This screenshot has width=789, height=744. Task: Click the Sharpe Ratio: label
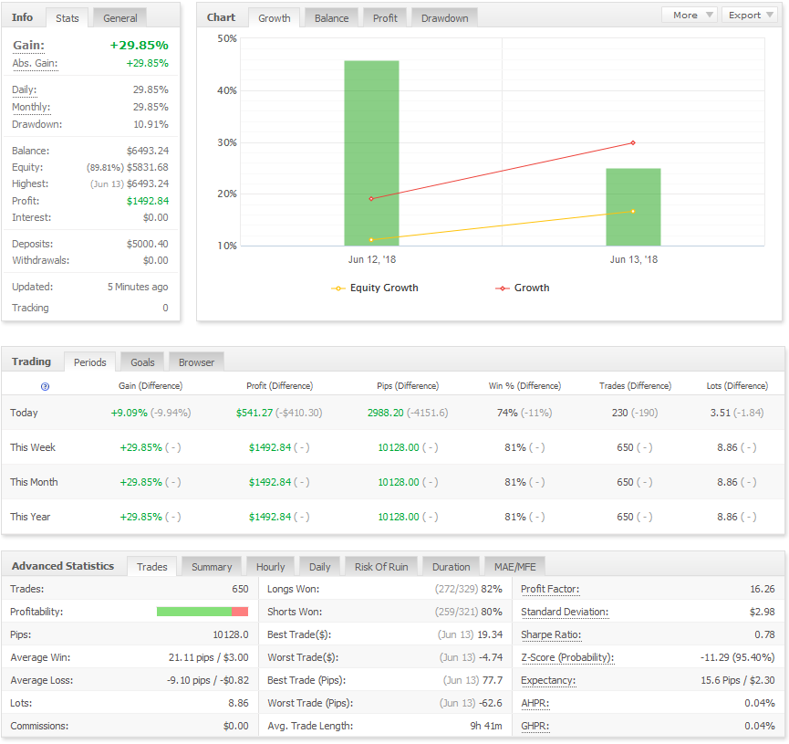pyautogui.click(x=551, y=634)
